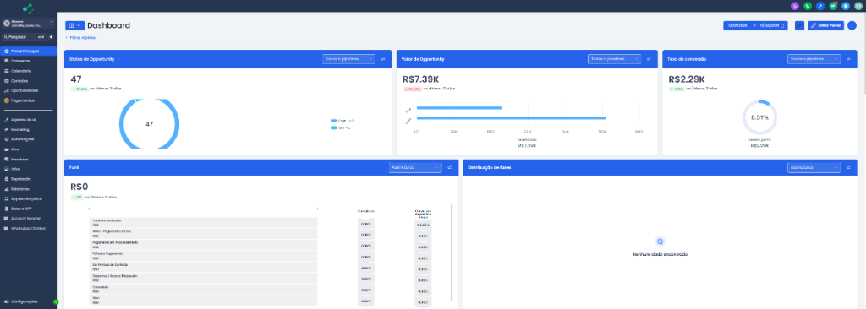
Task: Click the app logo at top left
Action: tap(28, 8)
